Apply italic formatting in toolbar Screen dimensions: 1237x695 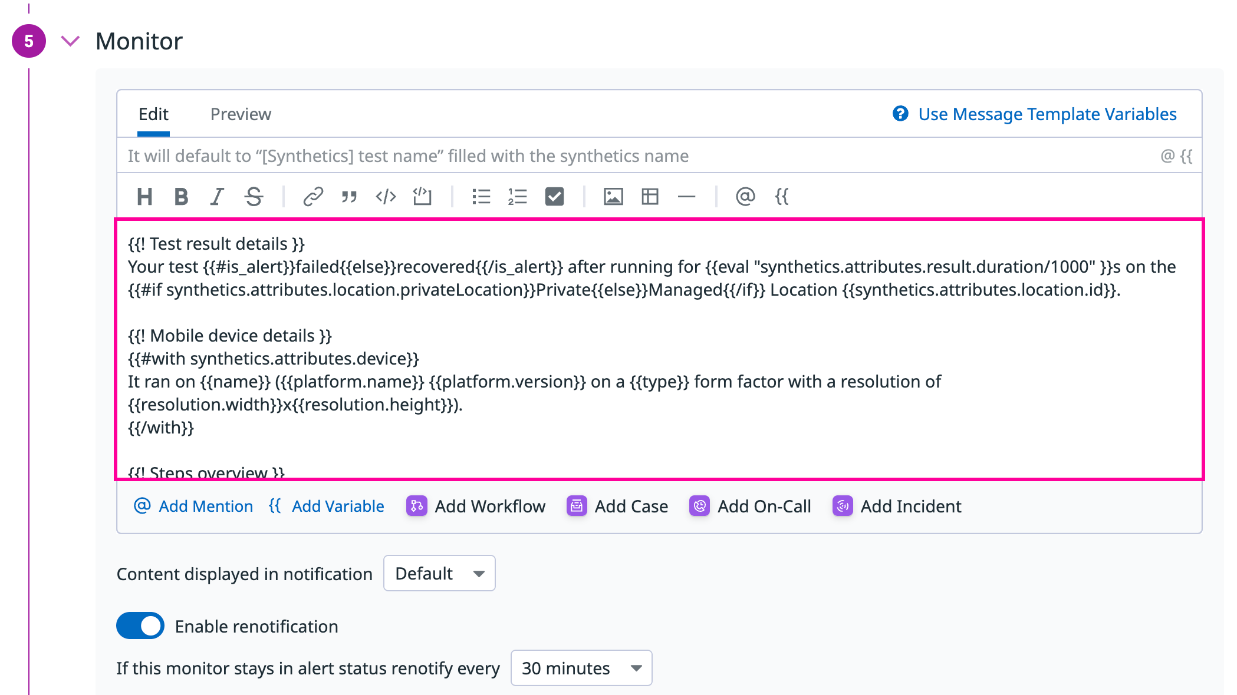pos(218,197)
